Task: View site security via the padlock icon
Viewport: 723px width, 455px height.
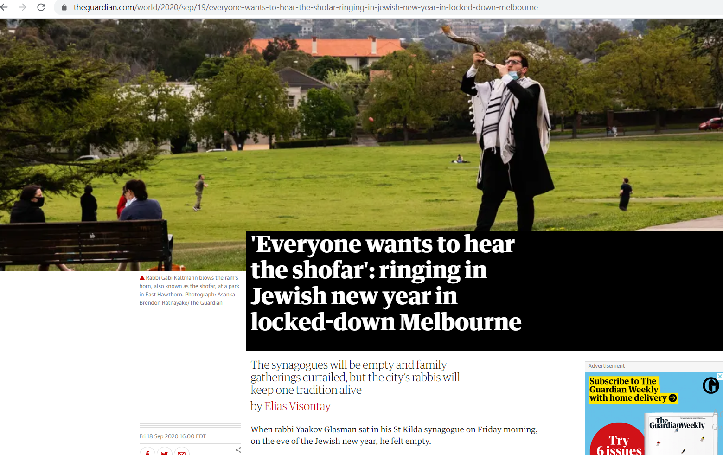Action: tap(64, 7)
